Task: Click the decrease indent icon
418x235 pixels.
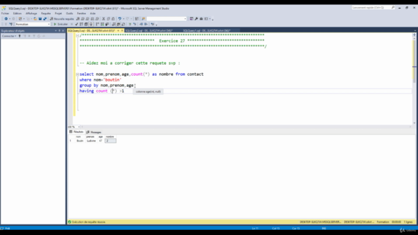Action: pyautogui.click(x=141, y=24)
